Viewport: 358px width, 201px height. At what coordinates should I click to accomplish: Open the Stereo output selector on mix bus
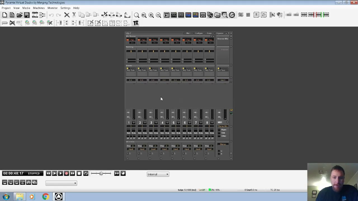(x=223, y=144)
